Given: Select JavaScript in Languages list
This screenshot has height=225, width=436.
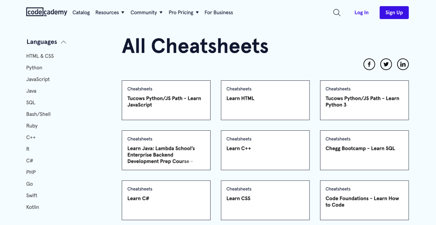Looking at the screenshot, I should 38,79.
